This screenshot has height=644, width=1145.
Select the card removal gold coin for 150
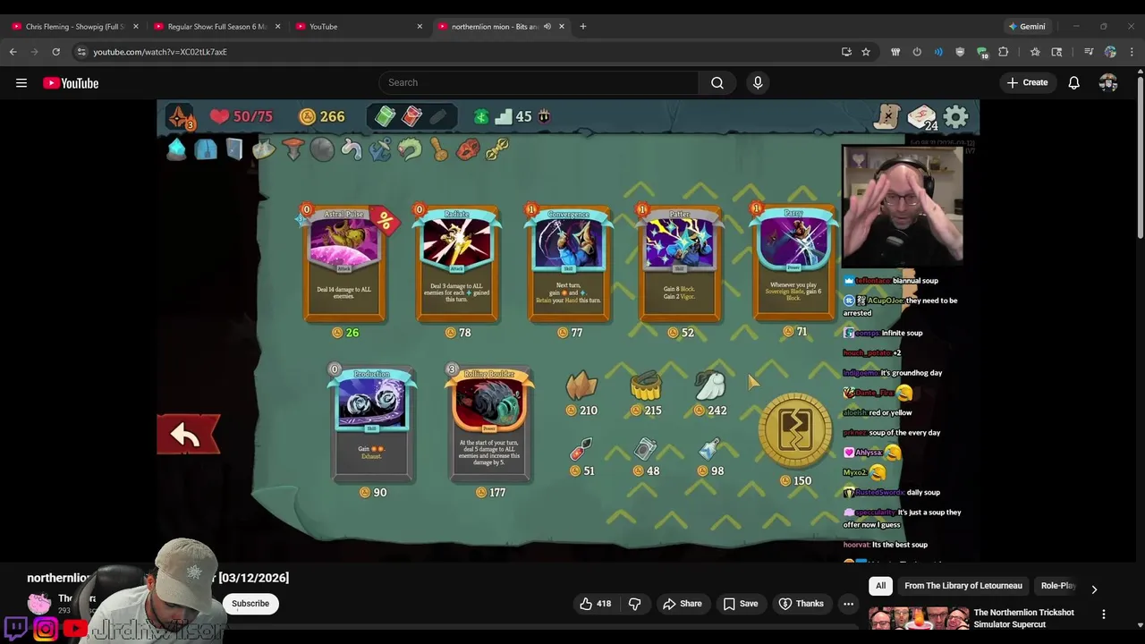[x=795, y=429]
